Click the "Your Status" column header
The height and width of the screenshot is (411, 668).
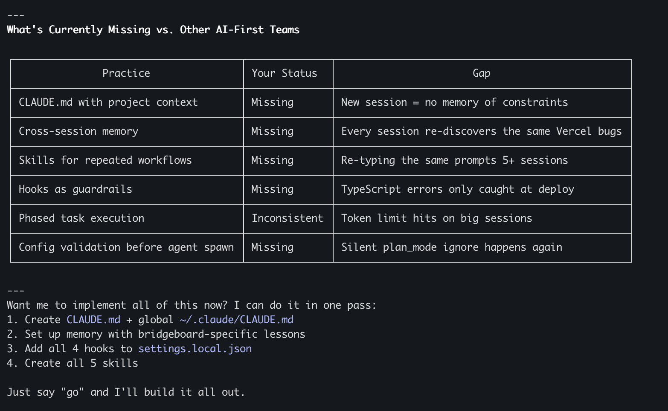coord(284,73)
